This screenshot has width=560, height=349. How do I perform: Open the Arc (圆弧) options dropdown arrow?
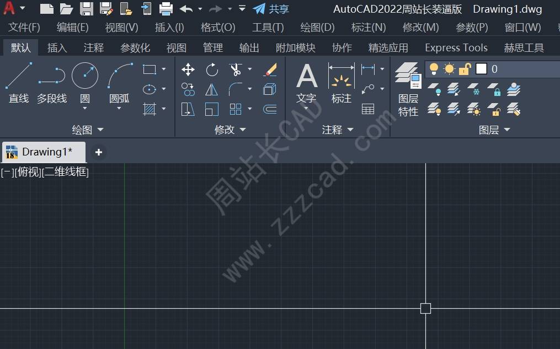119,108
